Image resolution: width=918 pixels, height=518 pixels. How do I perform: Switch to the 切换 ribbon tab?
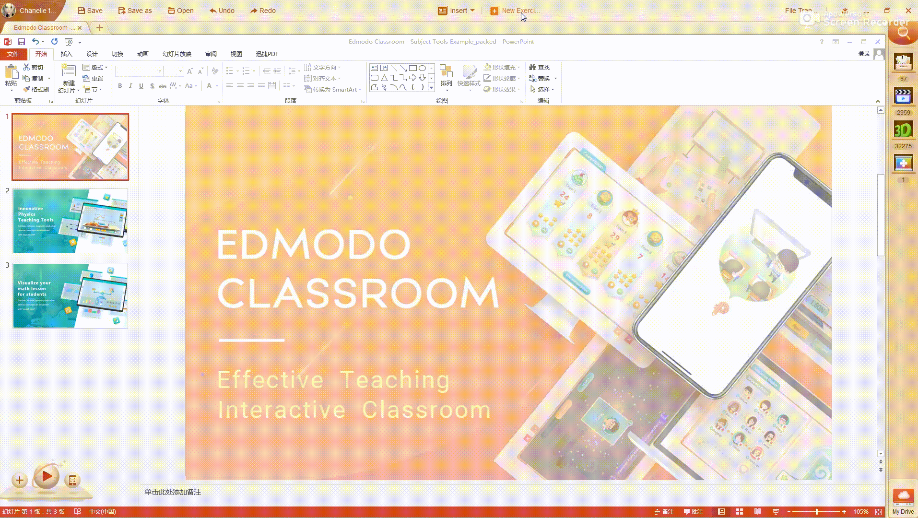click(x=118, y=54)
